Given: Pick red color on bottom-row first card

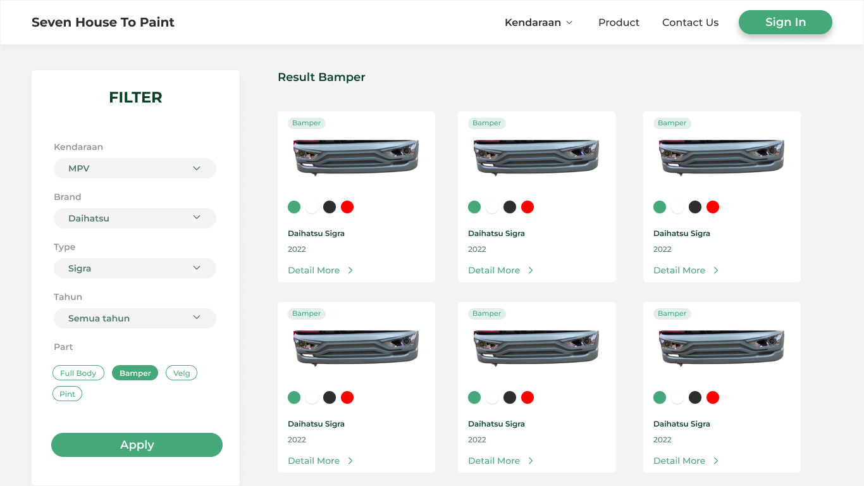Looking at the screenshot, I should coord(347,397).
